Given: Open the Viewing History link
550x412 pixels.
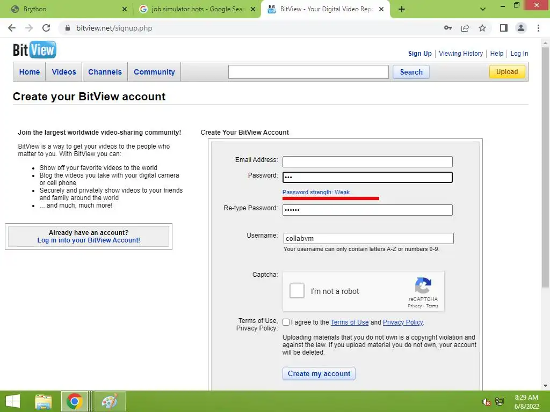Looking at the screenshot, I should tap(461, 54).
